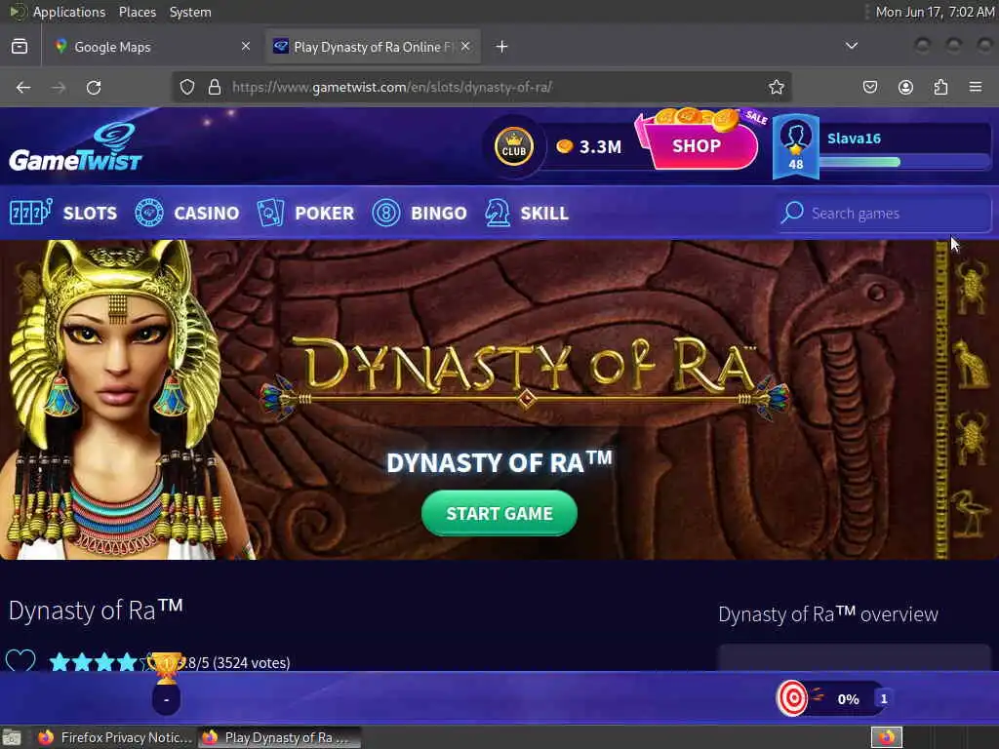999x749 pixels.
Task: Click the Dynasty of Ra overview heading
Action: tap(827, 614)
